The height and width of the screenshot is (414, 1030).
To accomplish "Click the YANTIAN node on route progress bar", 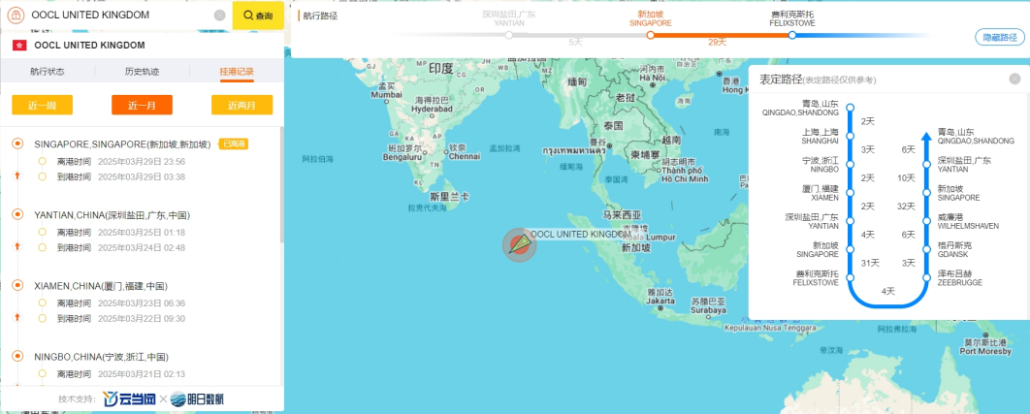I will [509, 36].
